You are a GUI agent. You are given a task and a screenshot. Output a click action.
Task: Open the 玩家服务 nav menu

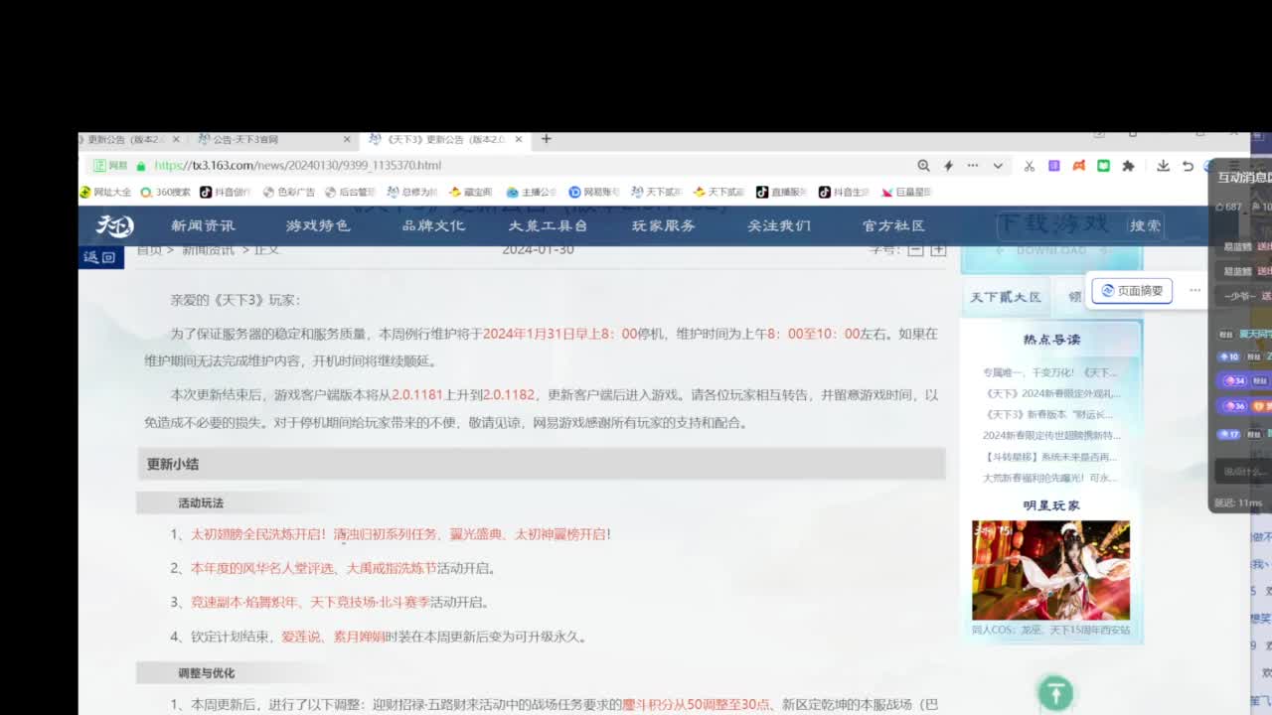coord(664,226)
